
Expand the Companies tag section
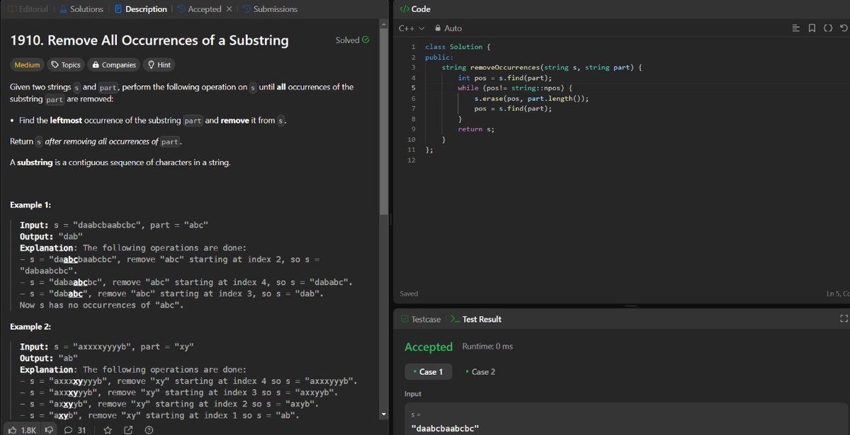113,65
